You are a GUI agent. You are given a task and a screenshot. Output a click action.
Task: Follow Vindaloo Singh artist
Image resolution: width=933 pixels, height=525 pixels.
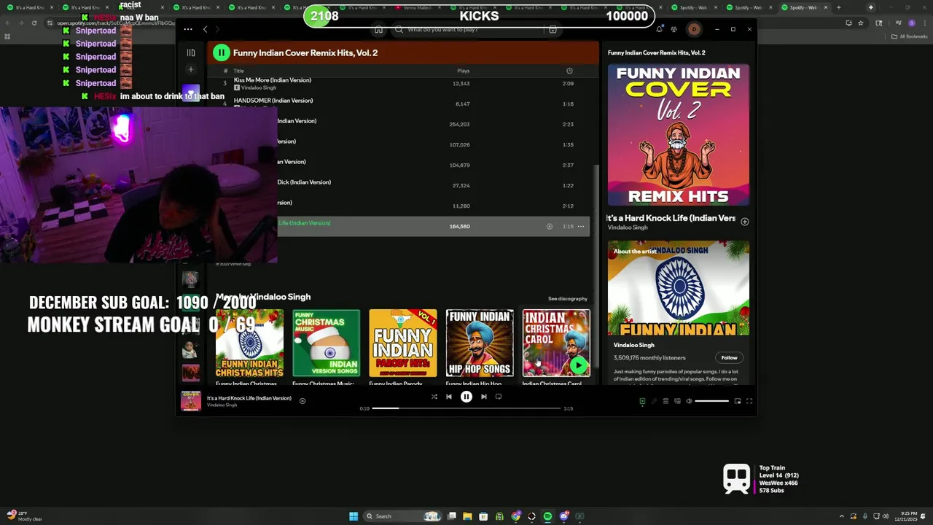pyautogui.click(x=729, y=357)
